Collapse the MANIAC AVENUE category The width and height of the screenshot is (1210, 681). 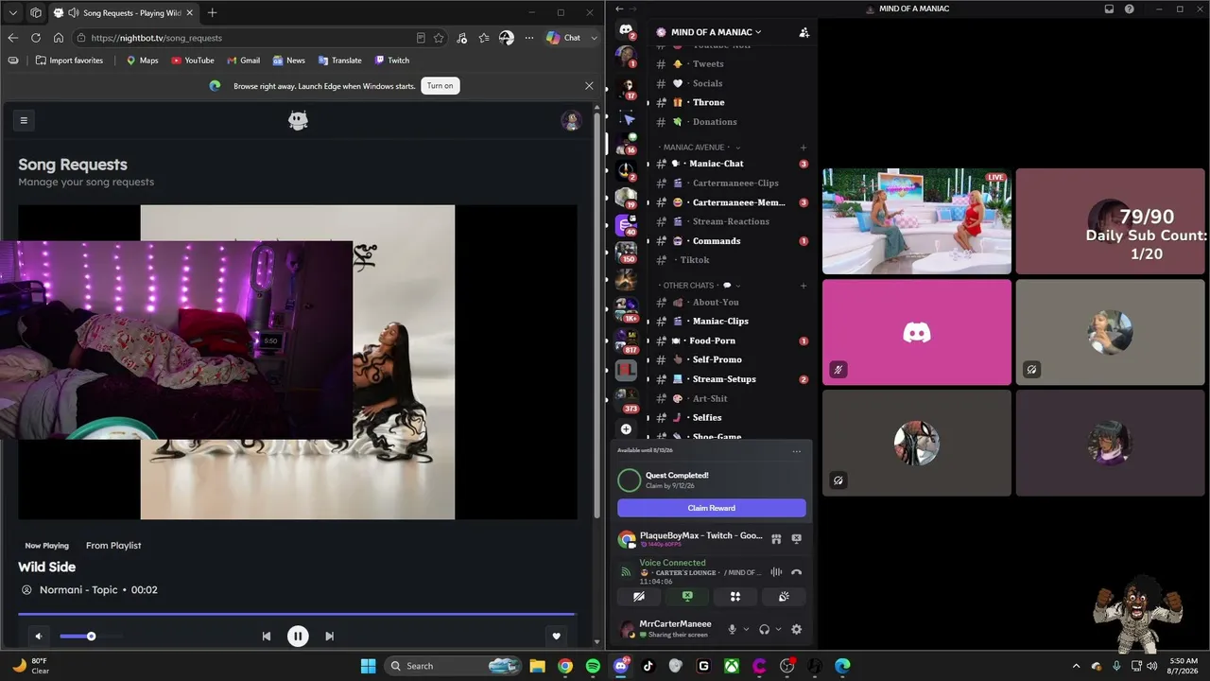coord(700,148)
